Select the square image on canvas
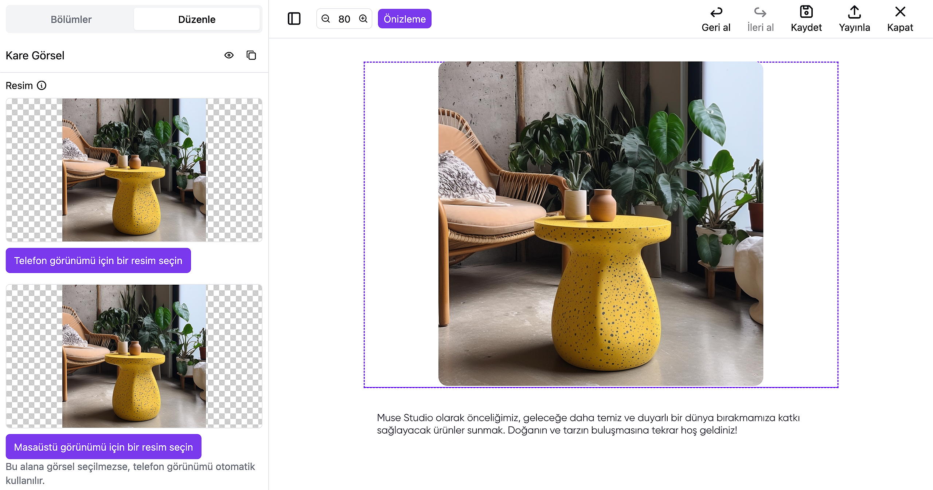 tap(600, 224)
